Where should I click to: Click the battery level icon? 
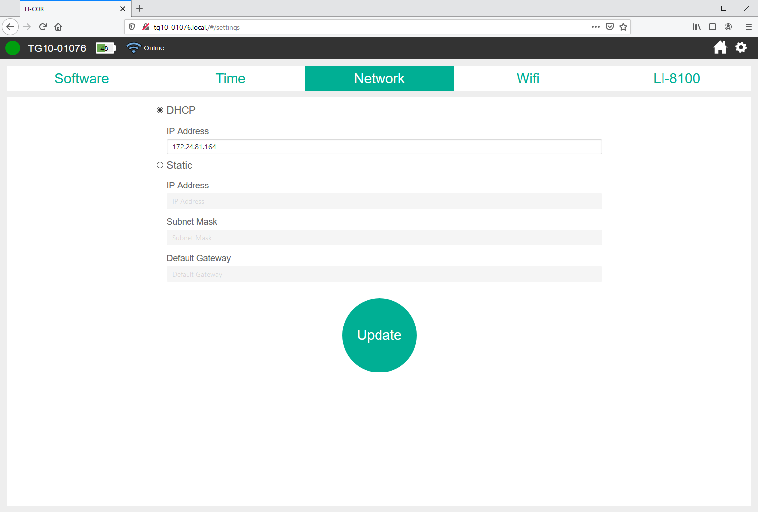point(105,48)
